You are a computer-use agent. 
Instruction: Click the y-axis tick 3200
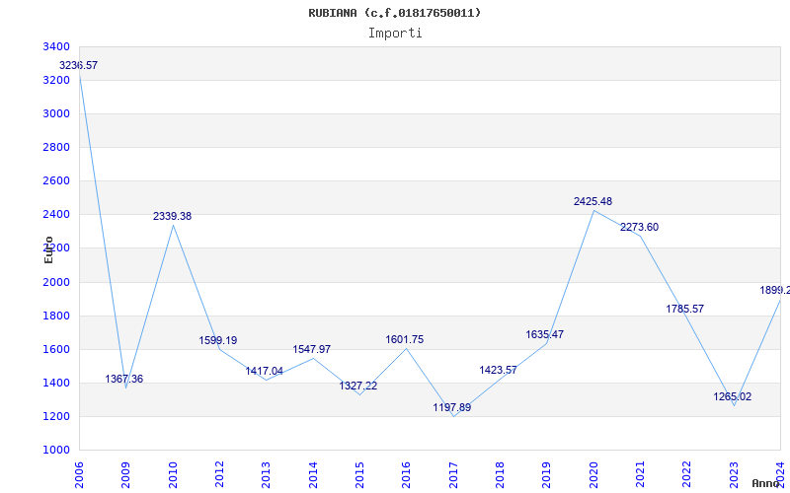56,81
